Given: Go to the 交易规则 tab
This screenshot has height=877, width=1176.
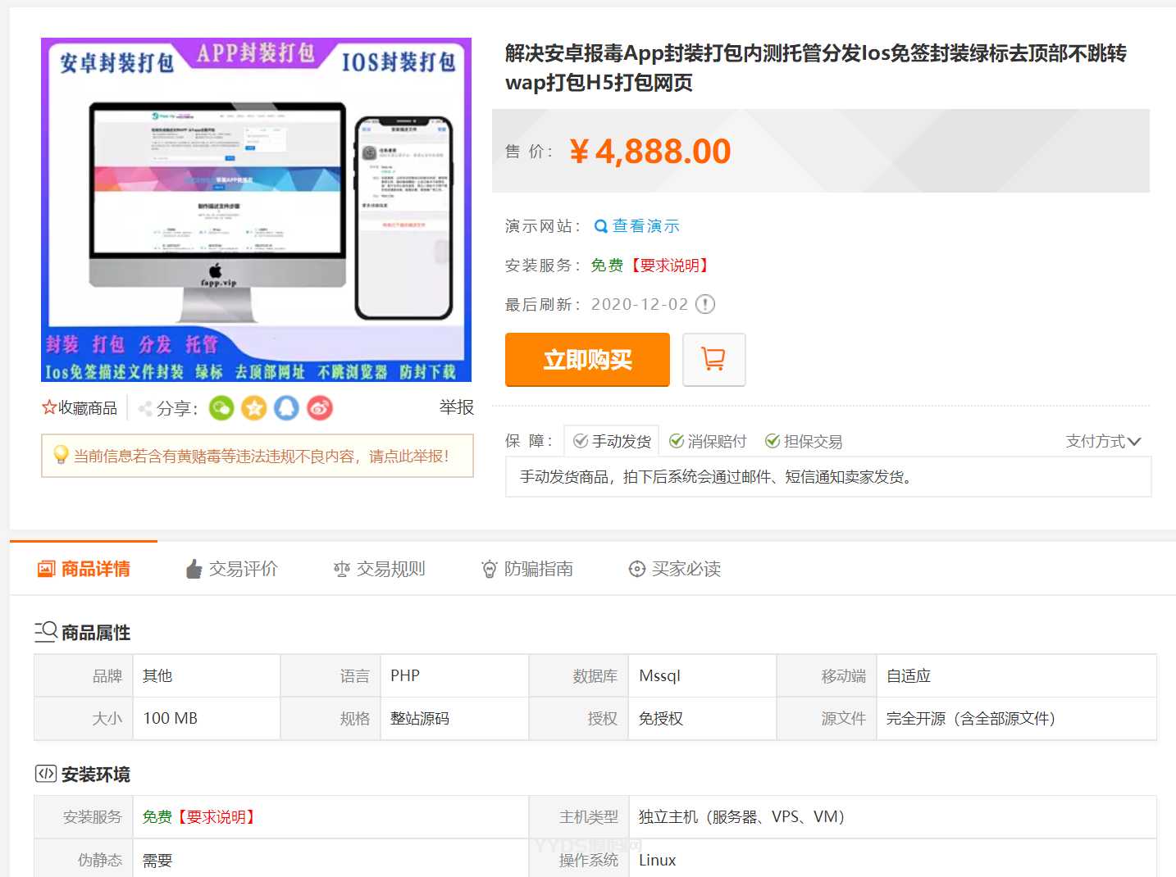Looking at the screenshot, I should coord(380,569).
